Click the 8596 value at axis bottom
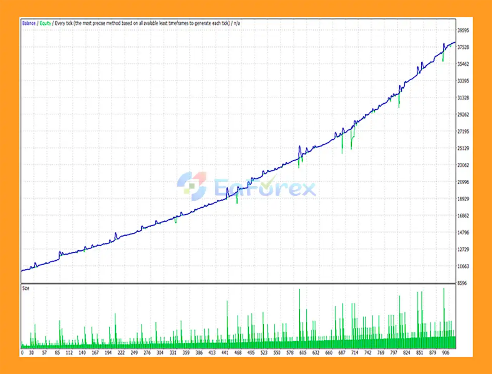Viewport: 492px width, 374px height. pos(462,283)
